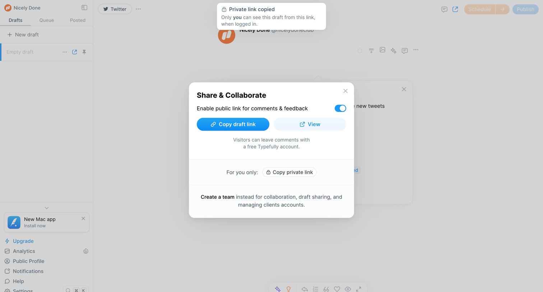Image resolution: width=543 pixels, height=292 pixels.
Task: Pin the Empty draft
Action: click(x=84, y=52)
